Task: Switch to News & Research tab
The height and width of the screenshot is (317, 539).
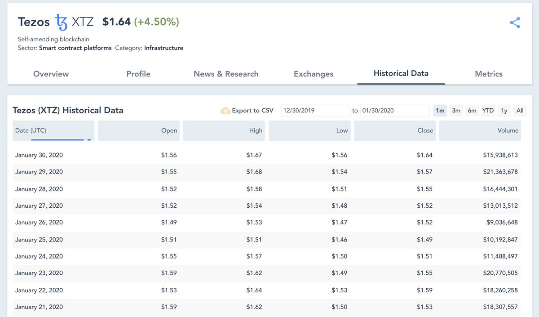Action: pyautogui.click(x=226, y=74)
